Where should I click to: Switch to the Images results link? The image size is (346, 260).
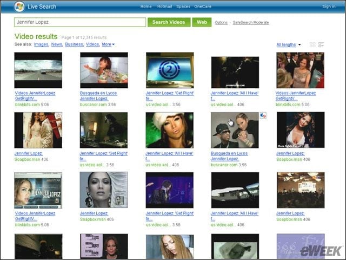click(x=41, y=44)
